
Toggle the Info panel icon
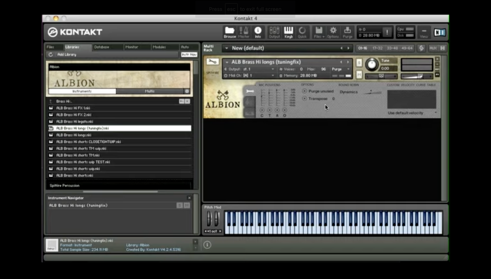point(258,32)
